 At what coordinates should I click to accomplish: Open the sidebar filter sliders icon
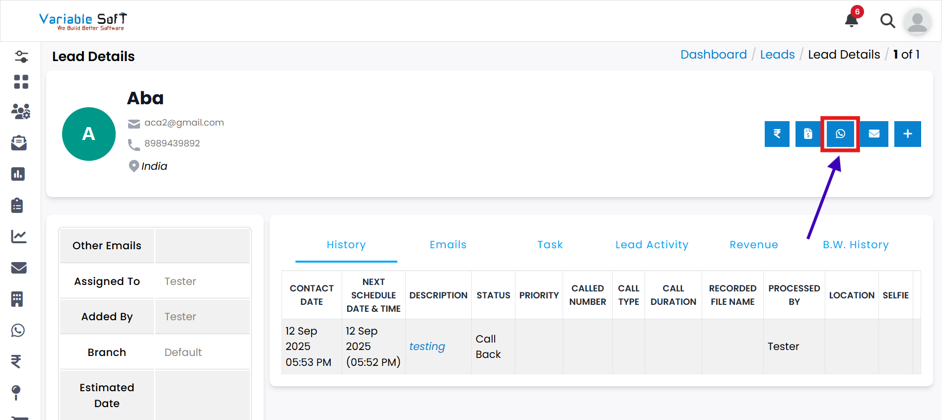[21, 57]
